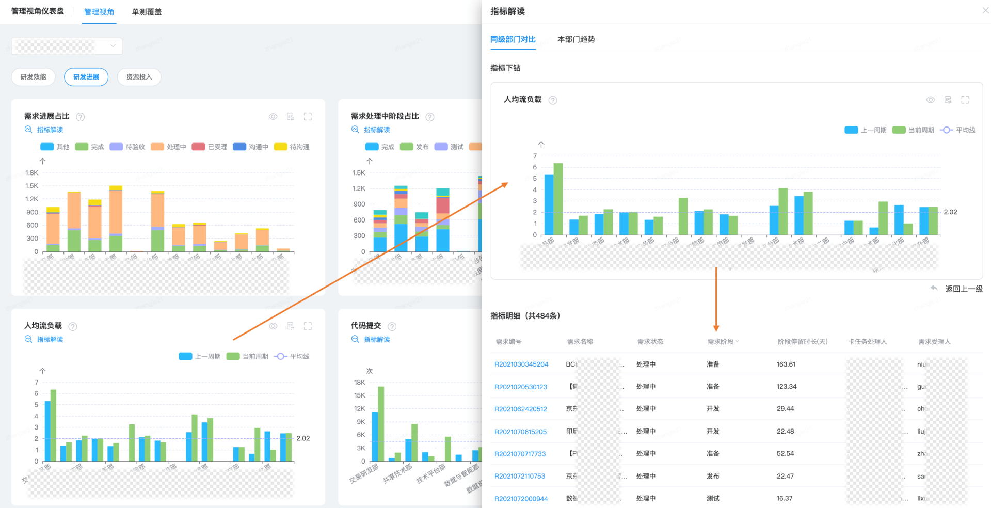Click 返回上一级 to go back
This screenshot has width=991, height=508.
coord(963,289)
